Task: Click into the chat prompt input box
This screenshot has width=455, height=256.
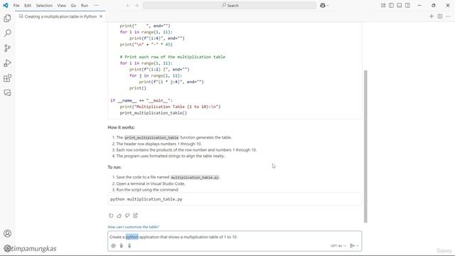Action: click(235, 237)
